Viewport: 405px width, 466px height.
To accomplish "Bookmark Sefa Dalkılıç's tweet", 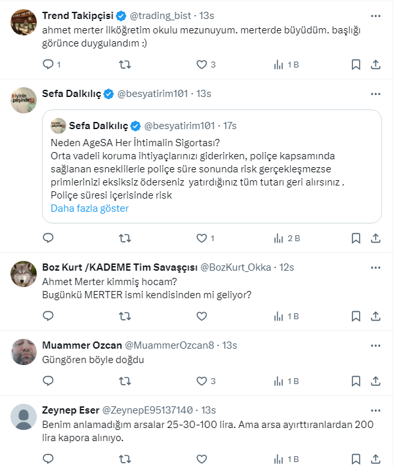I will (x=355, y=238).
